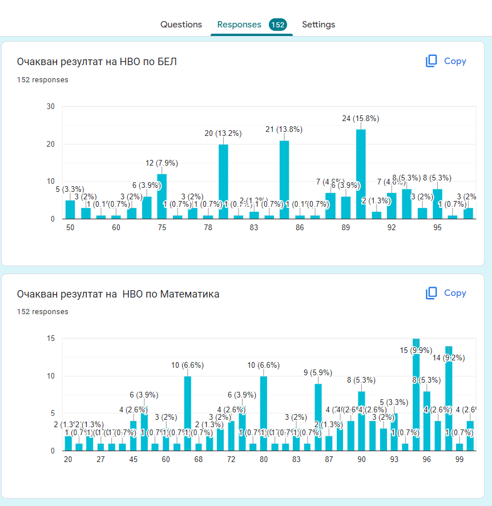Click the 'Очакван резултат на НВО по БЕЛ' title

97,61
